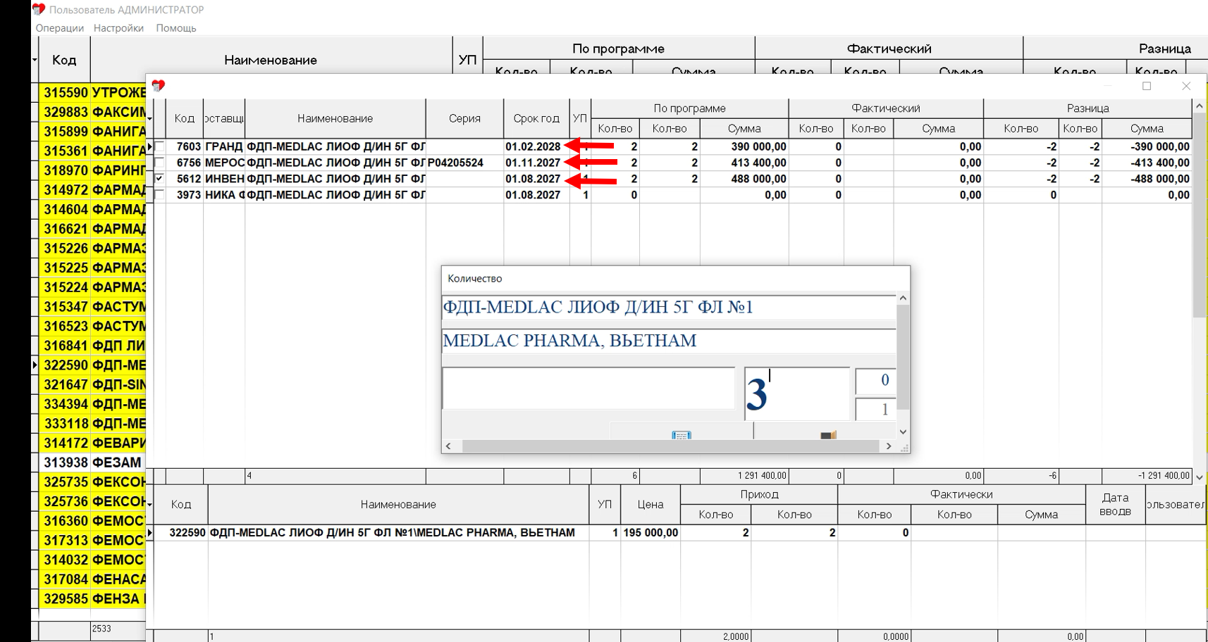Click the Срок год column header

(536, 118)
